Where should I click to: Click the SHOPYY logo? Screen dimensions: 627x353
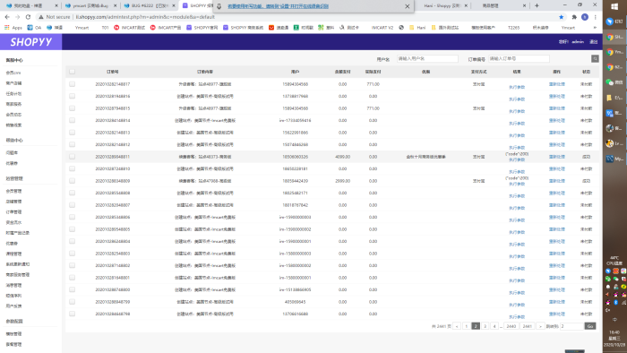coord(30,42)
